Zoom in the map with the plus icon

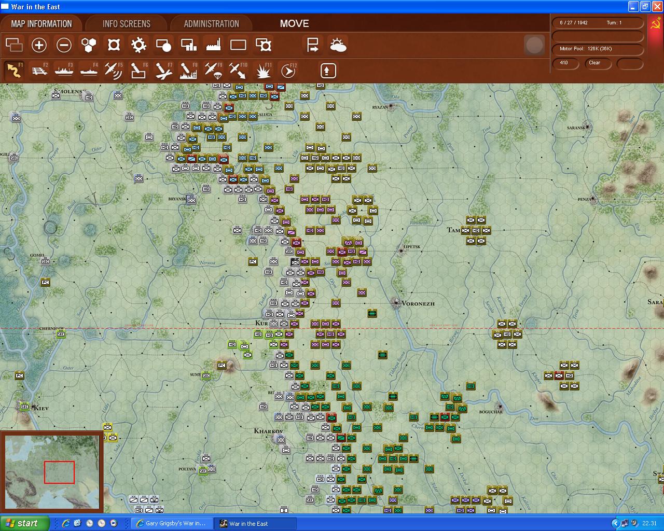tap(39, 45)
